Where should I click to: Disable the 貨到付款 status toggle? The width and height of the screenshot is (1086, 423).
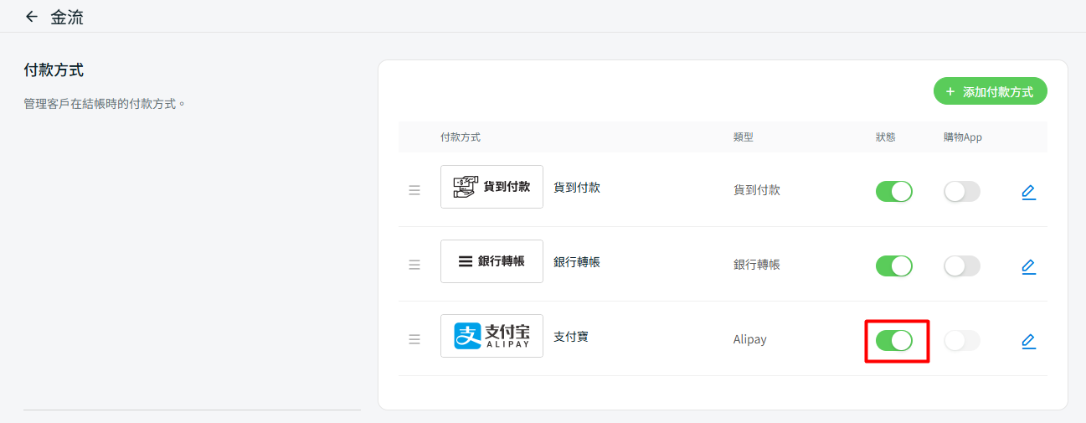(x=893, y=192)
